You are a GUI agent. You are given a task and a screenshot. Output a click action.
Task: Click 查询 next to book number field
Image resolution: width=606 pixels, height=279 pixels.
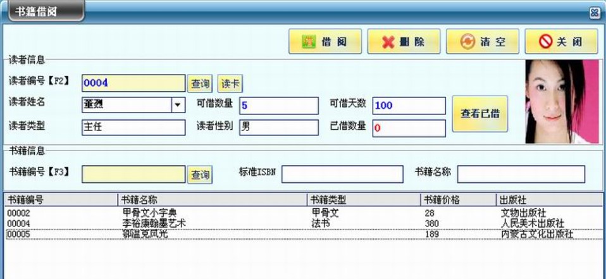click(x=200, y=175)
